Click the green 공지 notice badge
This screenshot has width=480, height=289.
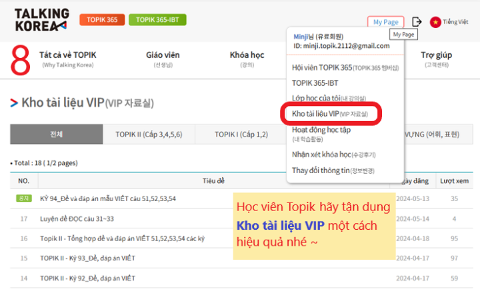24,198
